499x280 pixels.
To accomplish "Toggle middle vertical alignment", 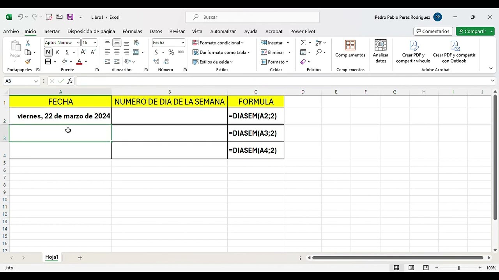I will pos(117,43).
